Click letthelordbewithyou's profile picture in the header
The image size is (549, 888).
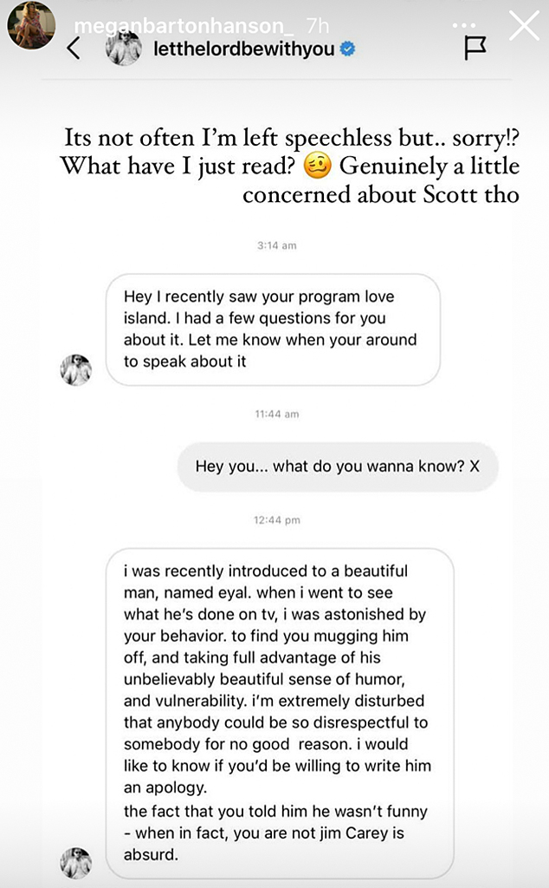(x=125, y=49)
